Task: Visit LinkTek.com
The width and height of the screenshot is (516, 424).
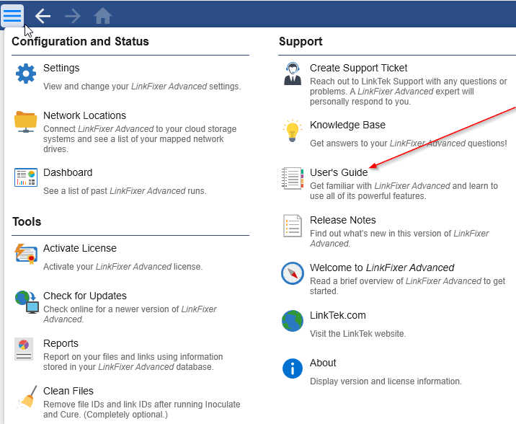Action: click(x=338, y=315)
